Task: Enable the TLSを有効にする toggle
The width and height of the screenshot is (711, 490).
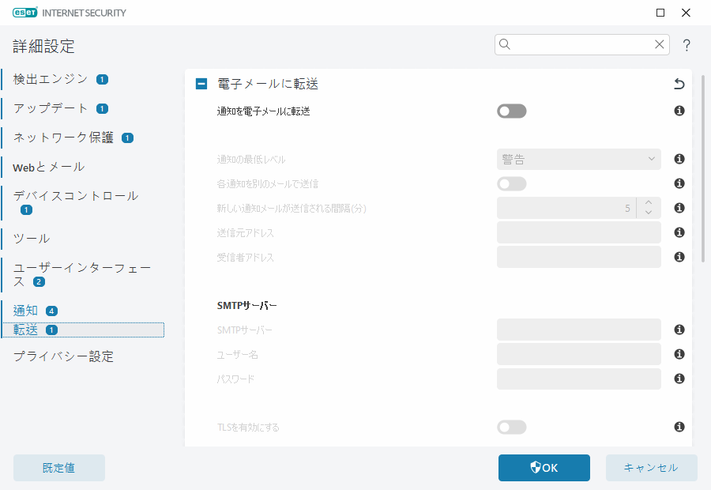Action: click(511, 427)
